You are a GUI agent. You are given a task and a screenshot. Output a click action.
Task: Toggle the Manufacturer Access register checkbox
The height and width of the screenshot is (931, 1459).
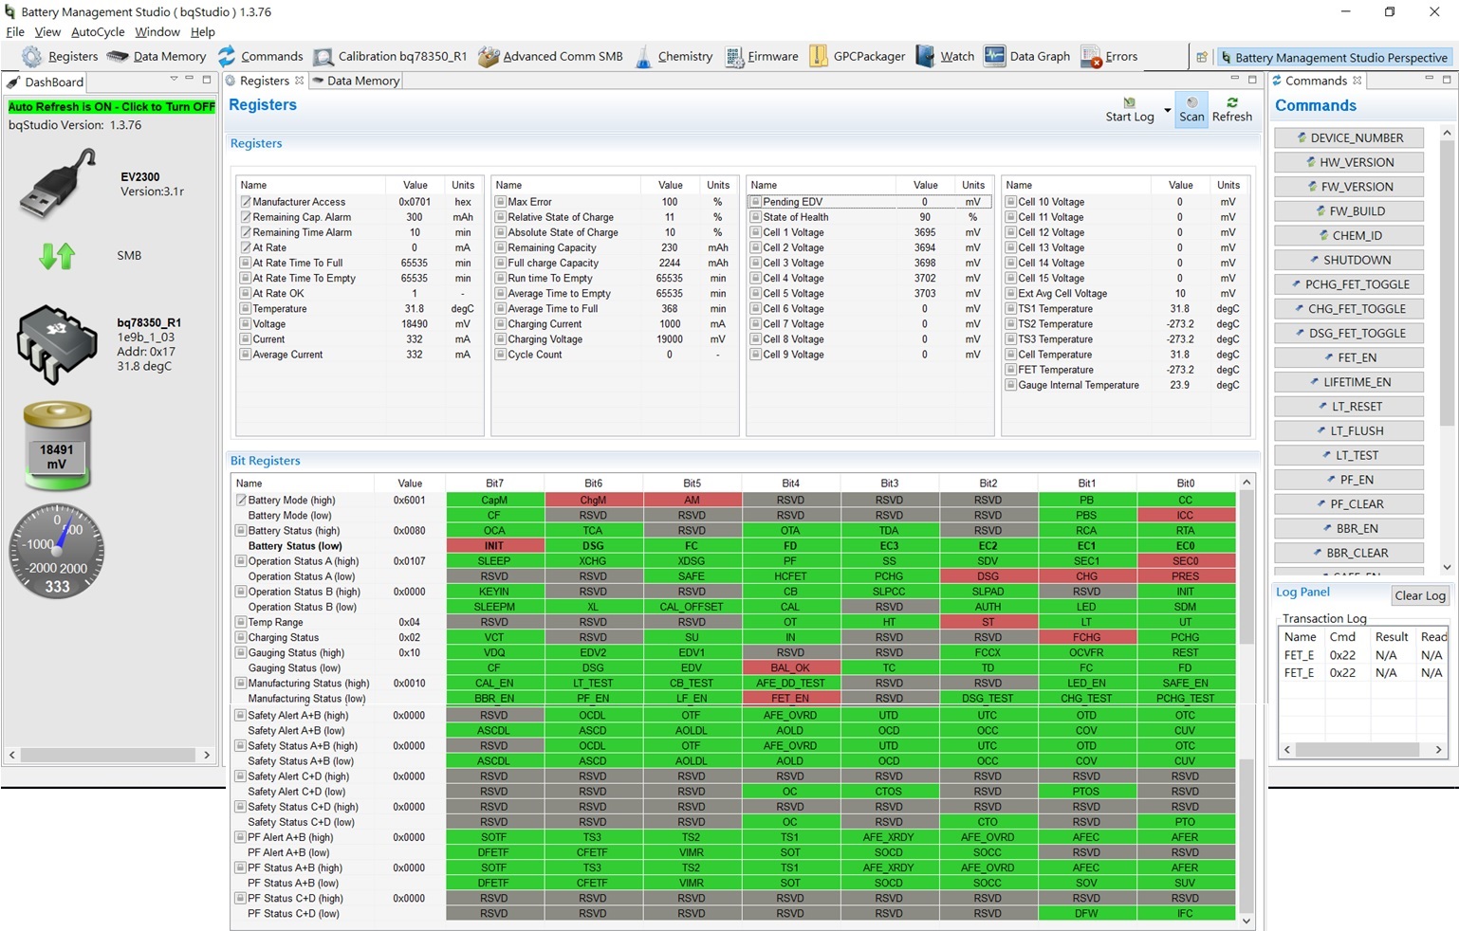246,202
